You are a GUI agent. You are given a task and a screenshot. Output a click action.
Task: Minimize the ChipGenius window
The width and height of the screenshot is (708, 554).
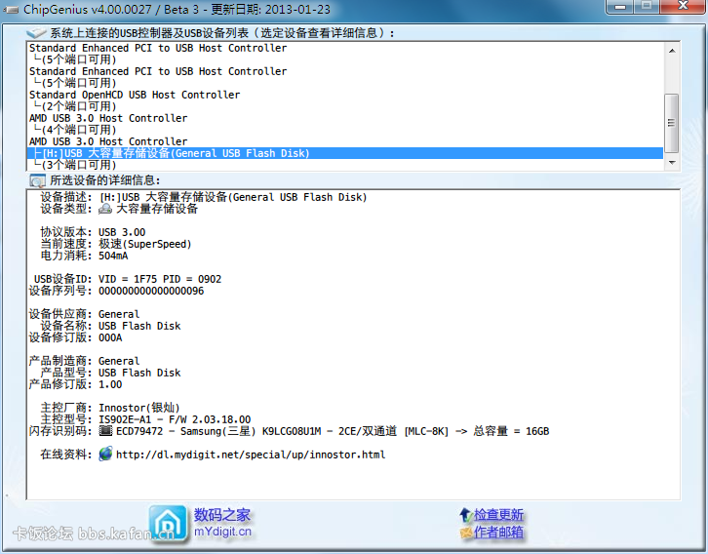pos(620,7)
